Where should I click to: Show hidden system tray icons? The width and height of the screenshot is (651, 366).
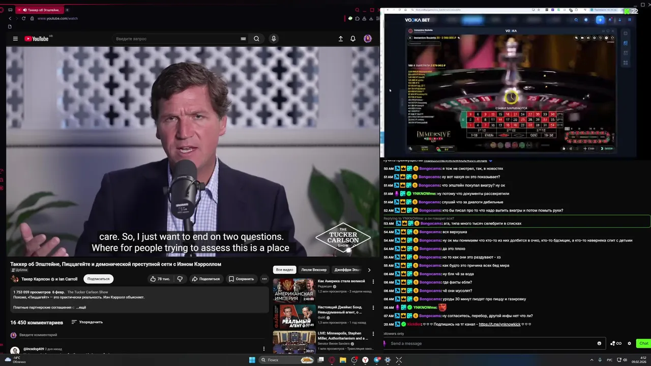point(591,360)
